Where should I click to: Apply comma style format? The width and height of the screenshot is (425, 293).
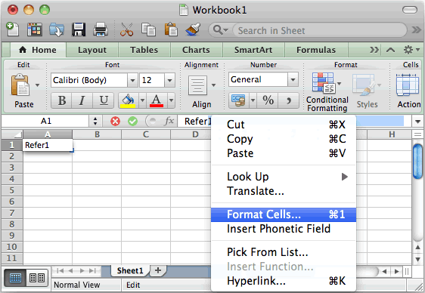pos(289,100)
